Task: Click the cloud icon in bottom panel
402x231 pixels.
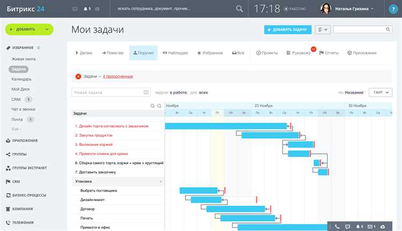Action: 383,226
